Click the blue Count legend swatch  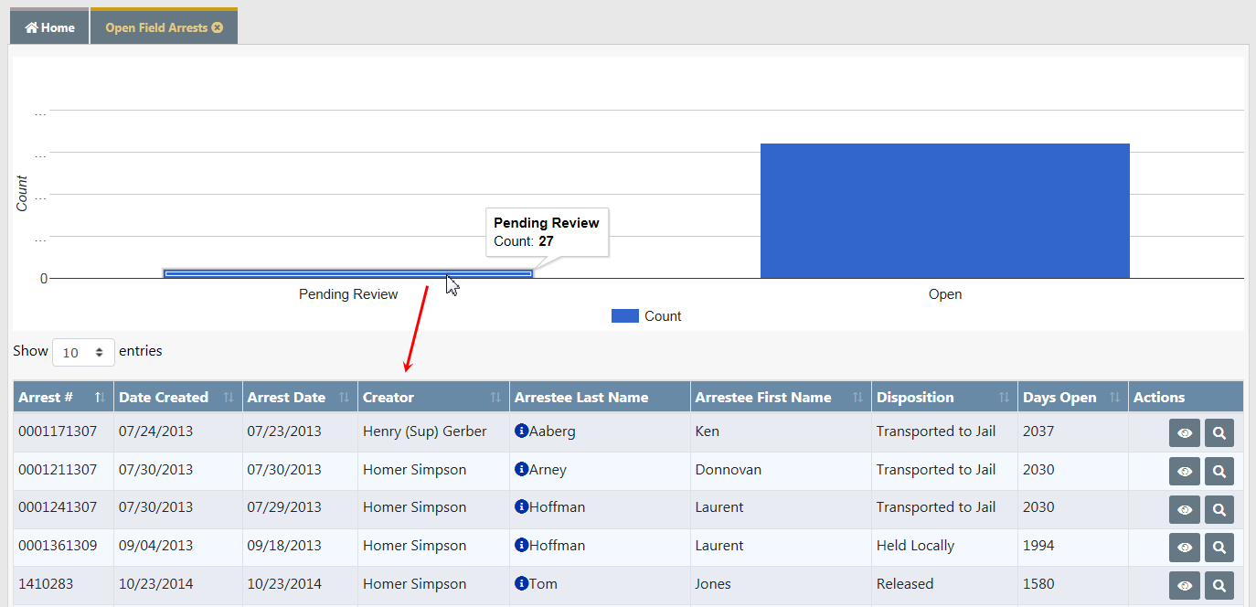pyautogui.click(x=624, y=316)
